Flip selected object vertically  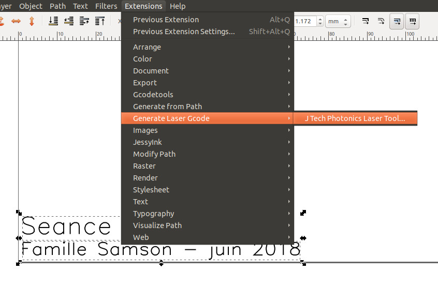pyautogui.click(x=32, y=21)
